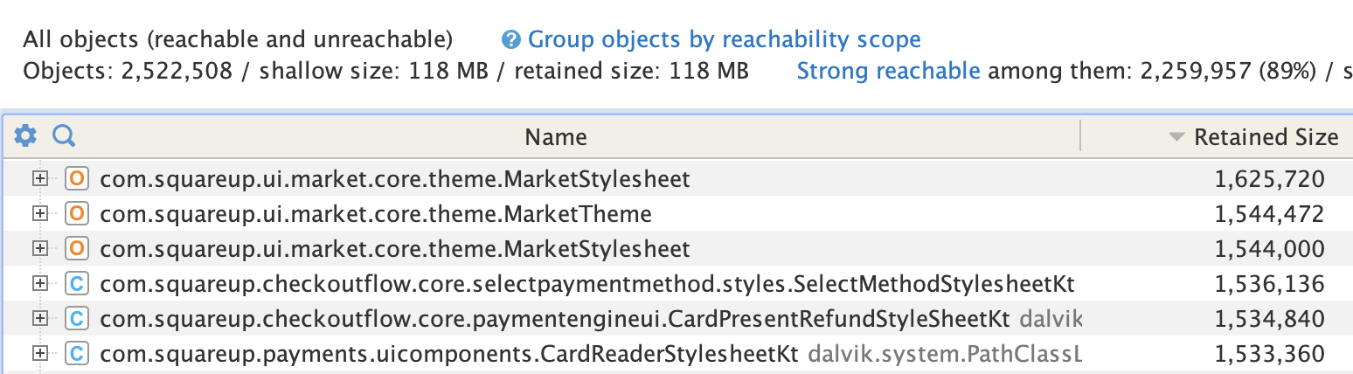Image resolution: width=1353 pixels, height=374 pixels.
Task: Select row com.squareup.ui.market.core.theme.MarketTheme
Action: pos(676,213)
